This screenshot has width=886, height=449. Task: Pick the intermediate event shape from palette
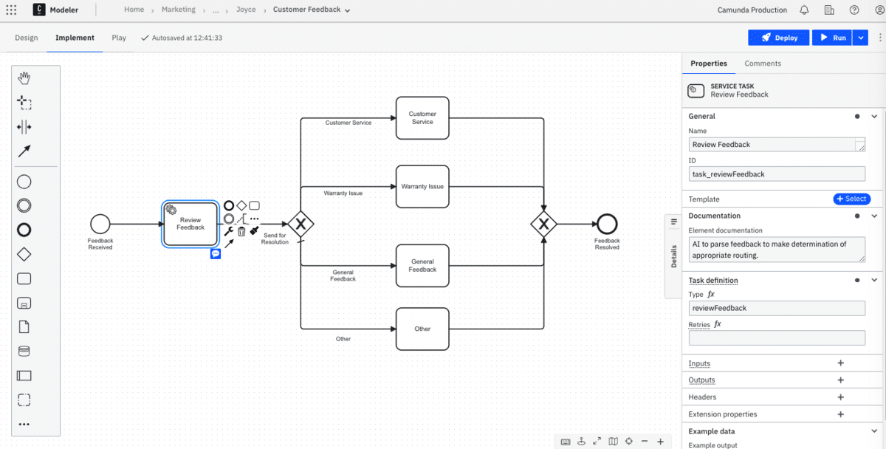click(24, 206)
